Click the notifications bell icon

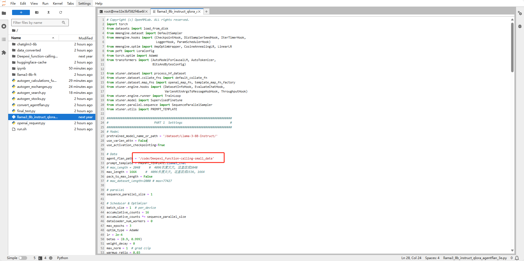pyautogui.click(x=517, y=258)
